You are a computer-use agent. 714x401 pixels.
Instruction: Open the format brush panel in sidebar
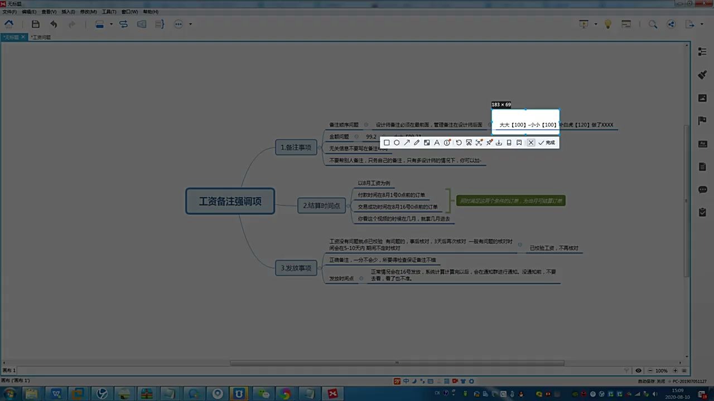point(702,75)
